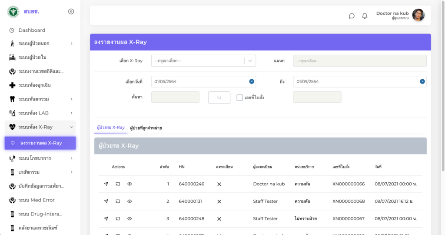Select the ผู้ป่วยรอ X-Ray tab
445x235 pixels.
[111, 128]
